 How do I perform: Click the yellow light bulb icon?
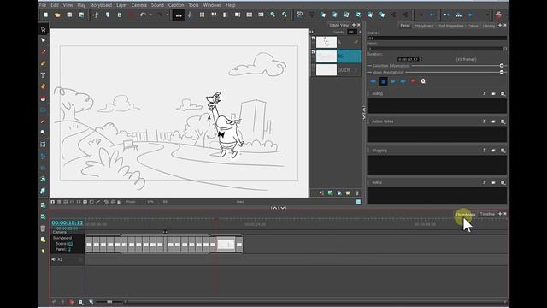[43, 251]
